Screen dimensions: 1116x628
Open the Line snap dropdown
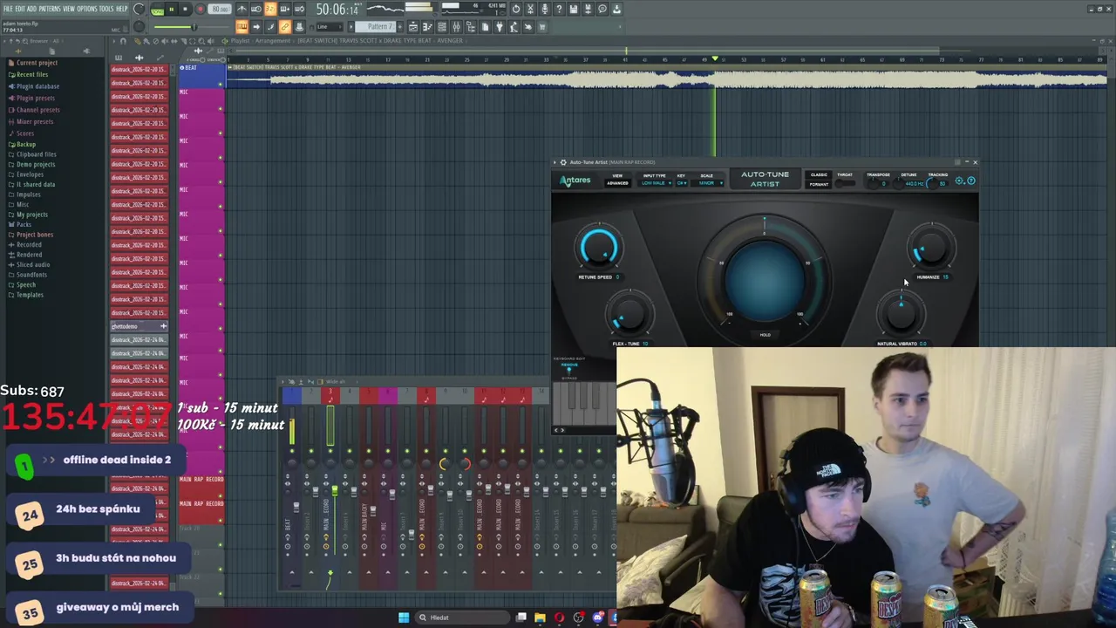329,26
